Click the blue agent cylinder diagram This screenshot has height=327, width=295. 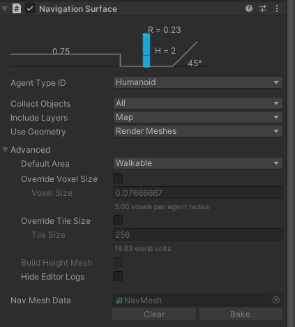click(x=146, y=50)
